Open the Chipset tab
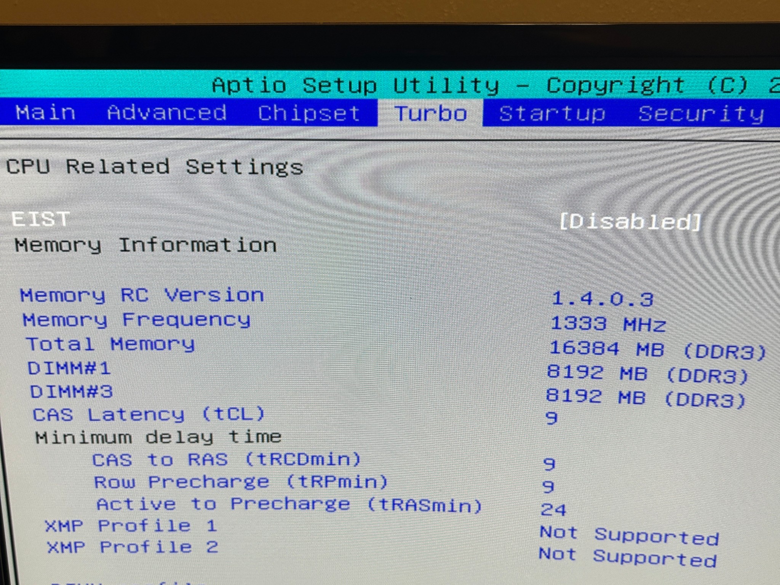The height and width of the screenshot is (585, 780). click(x=309, y=113)
